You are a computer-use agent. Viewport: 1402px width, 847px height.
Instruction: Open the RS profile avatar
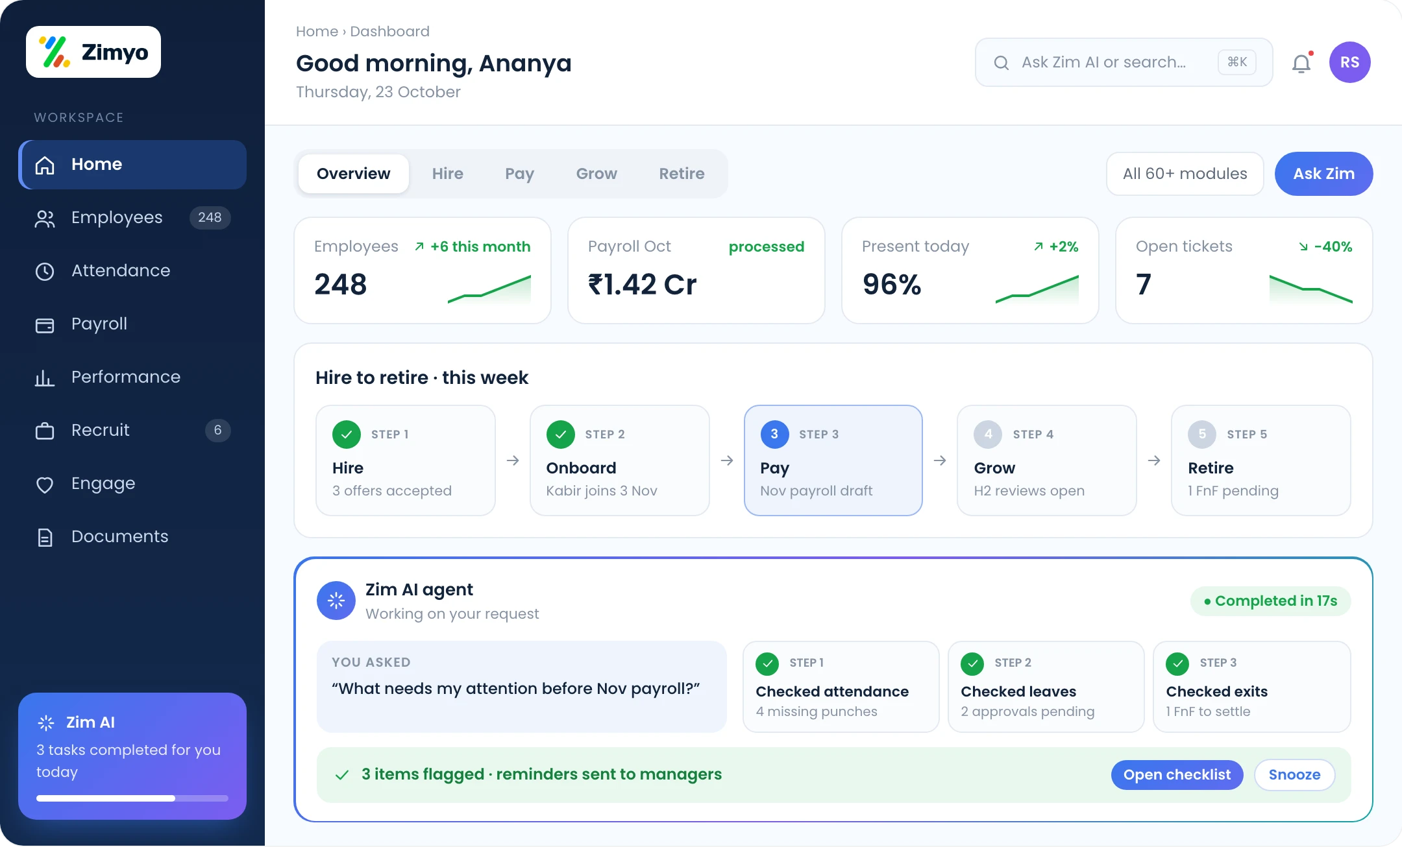[x=1350, y=62]
